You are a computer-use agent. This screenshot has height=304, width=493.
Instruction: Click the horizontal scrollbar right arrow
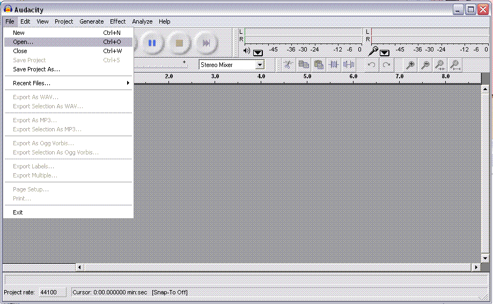coord(475,267)
